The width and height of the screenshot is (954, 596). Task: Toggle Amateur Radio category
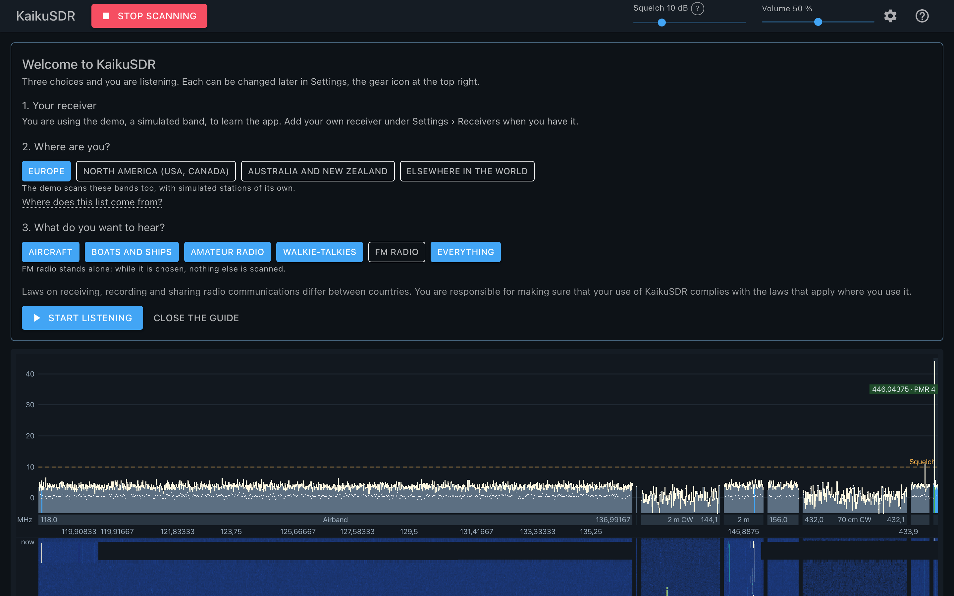228,252
